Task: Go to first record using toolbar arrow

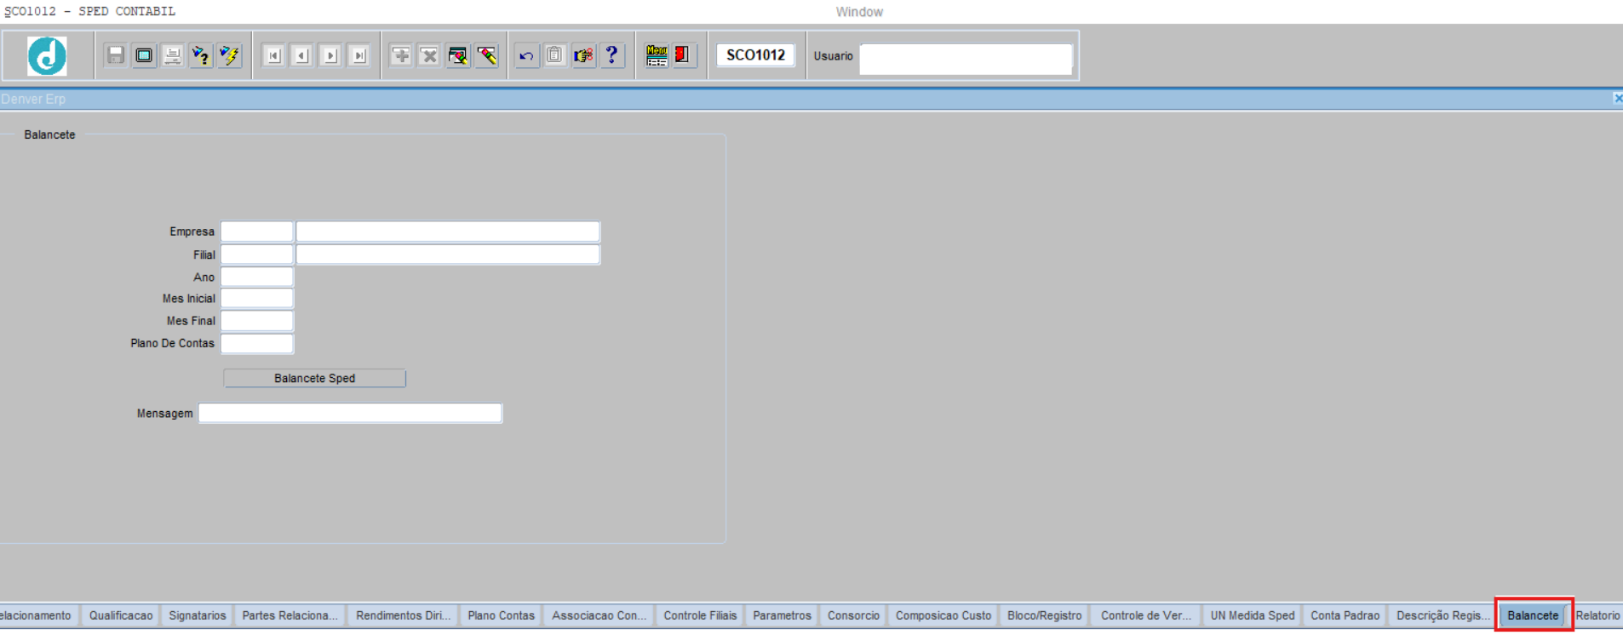Action: 273,55
